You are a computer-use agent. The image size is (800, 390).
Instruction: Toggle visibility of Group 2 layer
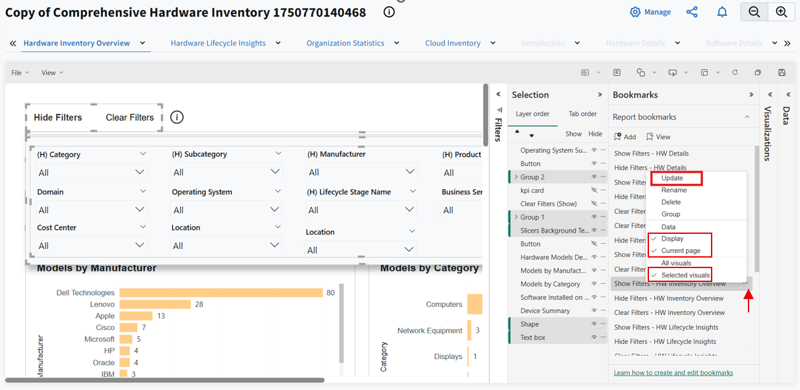[x=594, y=177]
